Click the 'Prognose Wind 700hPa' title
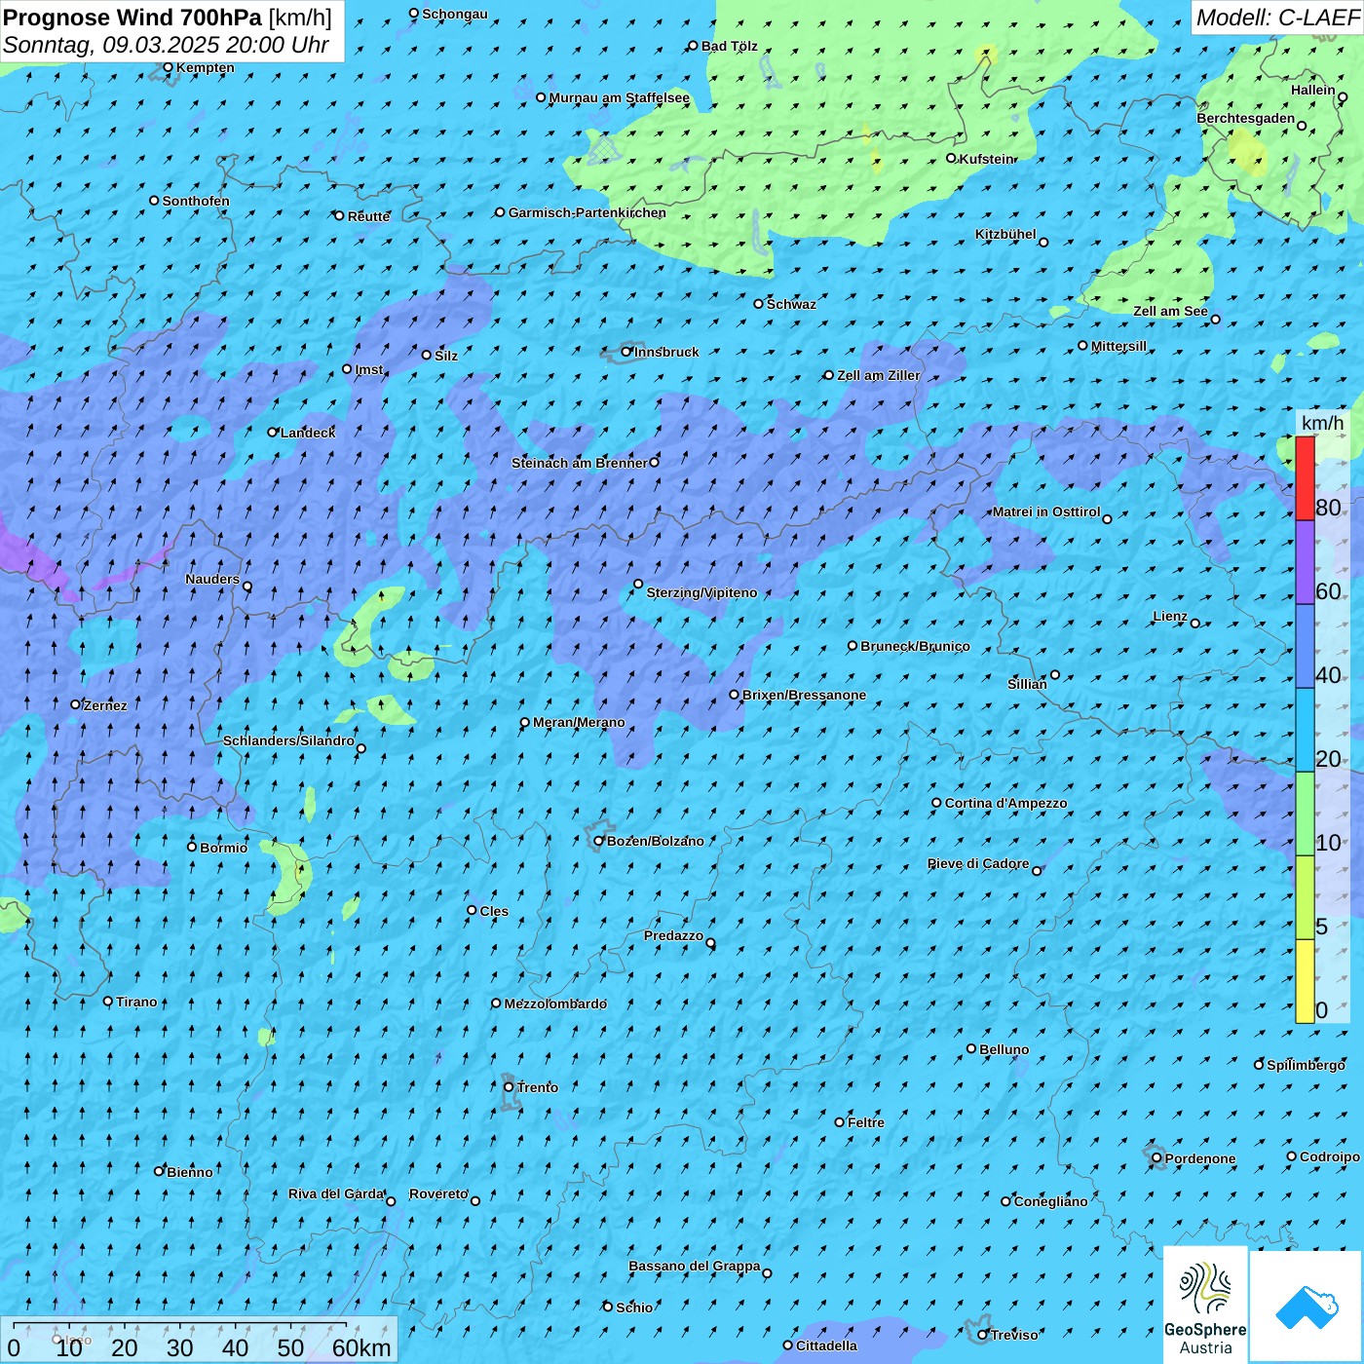 133,18
